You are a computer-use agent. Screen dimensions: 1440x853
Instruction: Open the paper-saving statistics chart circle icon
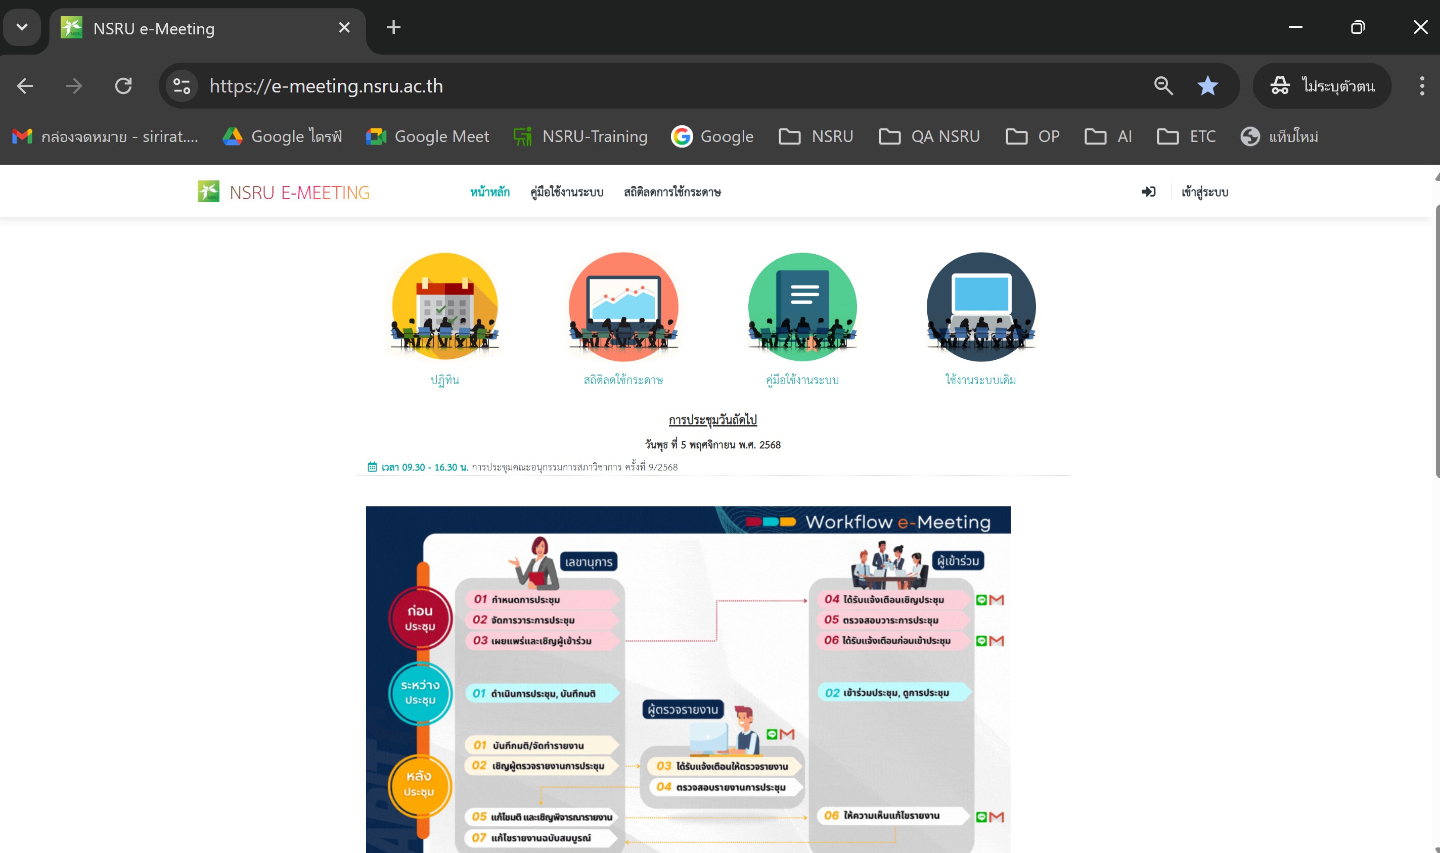pyautogui.click(x=623, y=306)
